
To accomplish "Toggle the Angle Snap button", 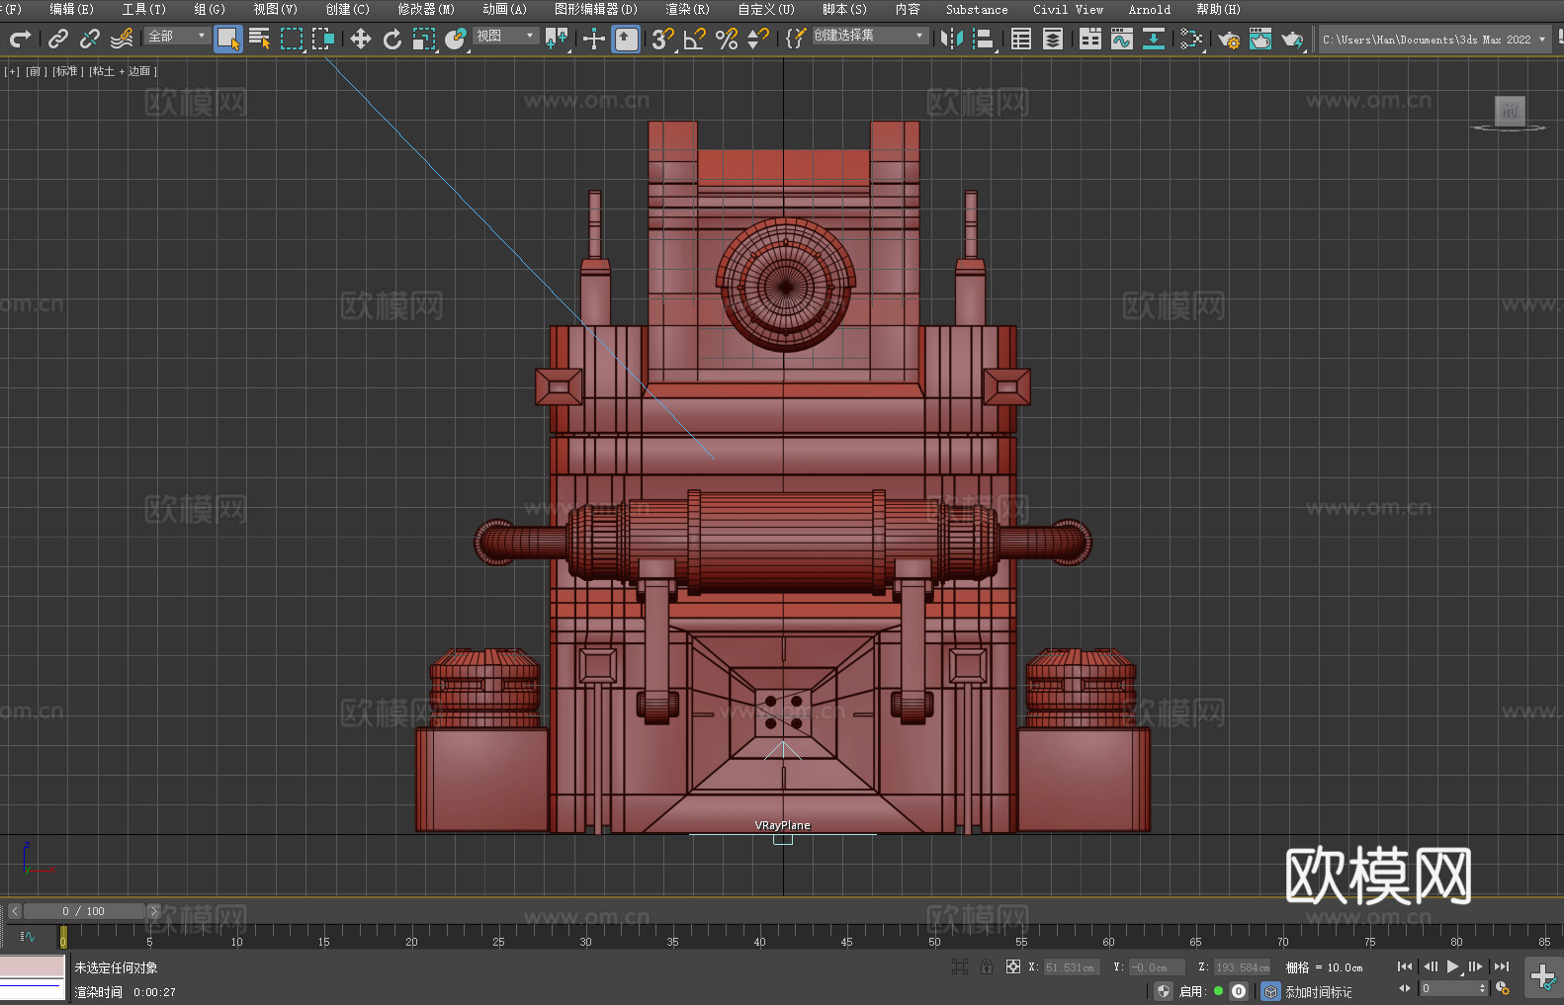I will click(695, 39).
